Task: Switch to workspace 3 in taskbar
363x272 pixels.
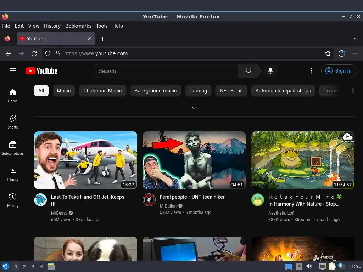Action: pyautogui.click(x=33, y=267)
